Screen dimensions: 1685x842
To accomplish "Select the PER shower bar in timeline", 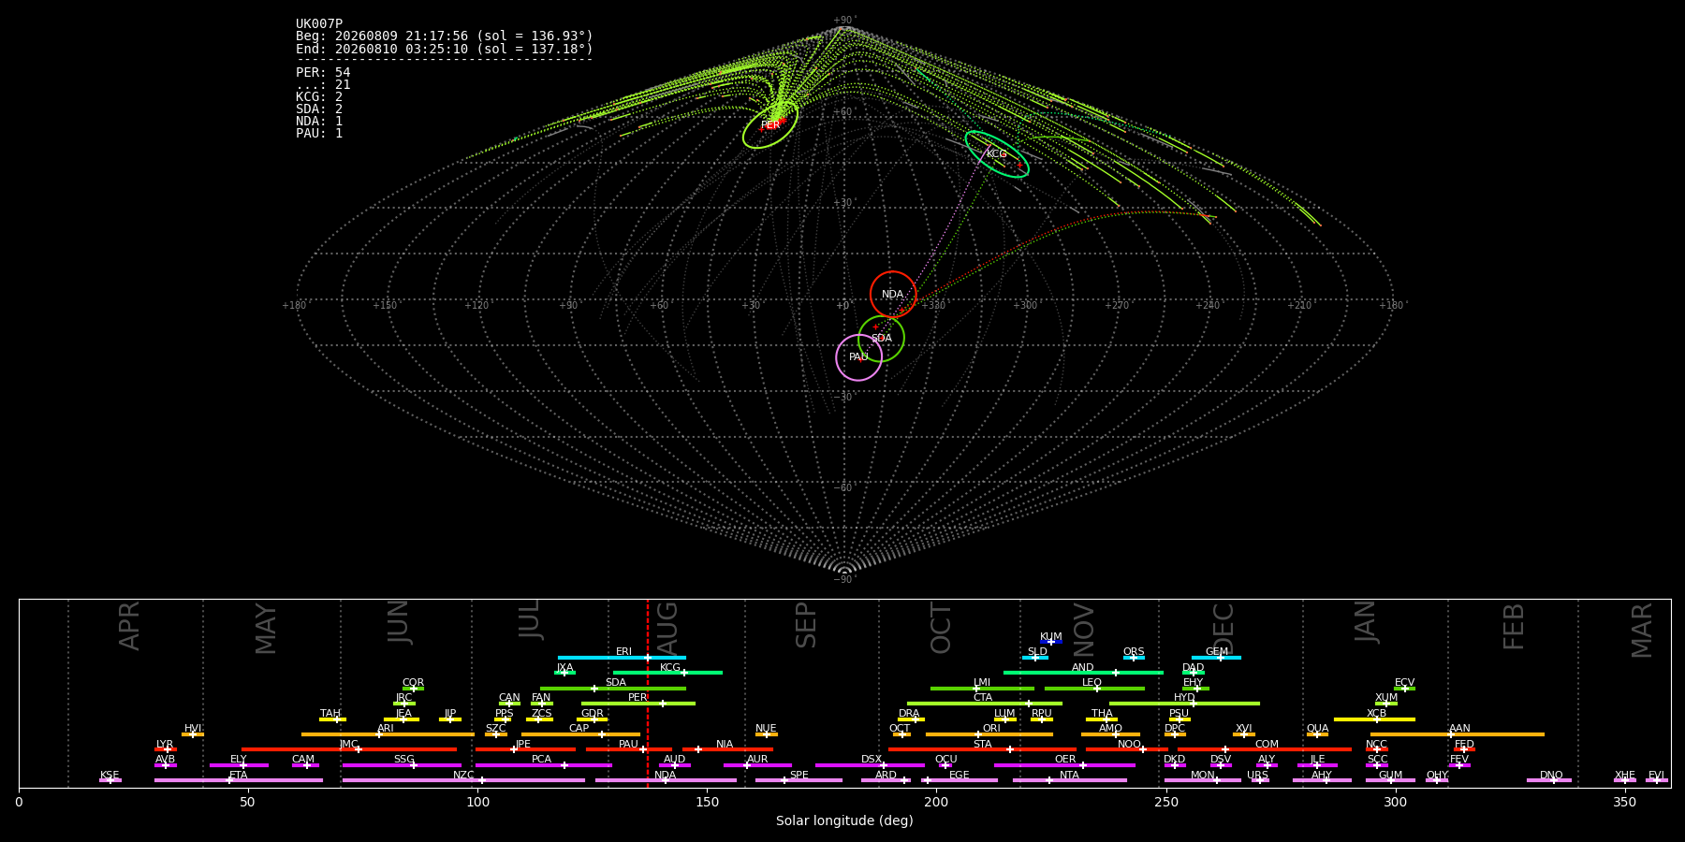I will click(x=638, y=704).
